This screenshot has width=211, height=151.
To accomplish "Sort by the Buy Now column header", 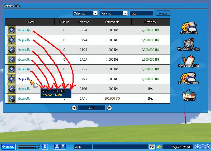I will 150,22.
